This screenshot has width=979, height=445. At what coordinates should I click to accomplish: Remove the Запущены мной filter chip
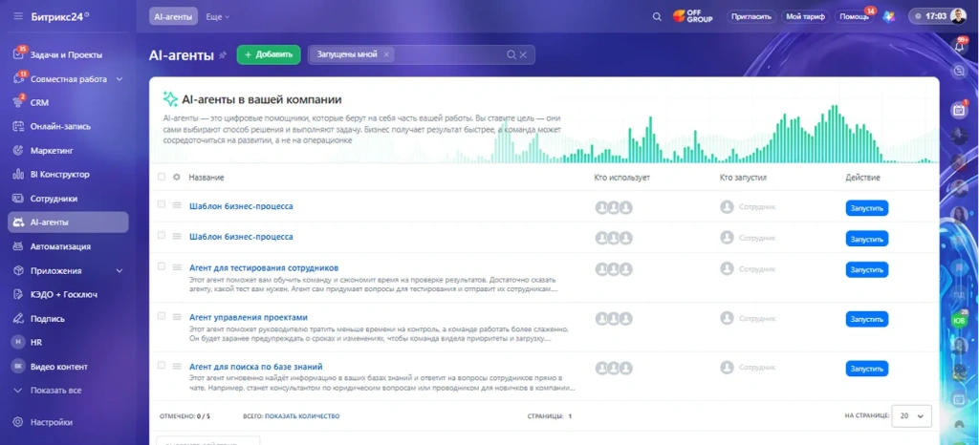click(386, 54)
